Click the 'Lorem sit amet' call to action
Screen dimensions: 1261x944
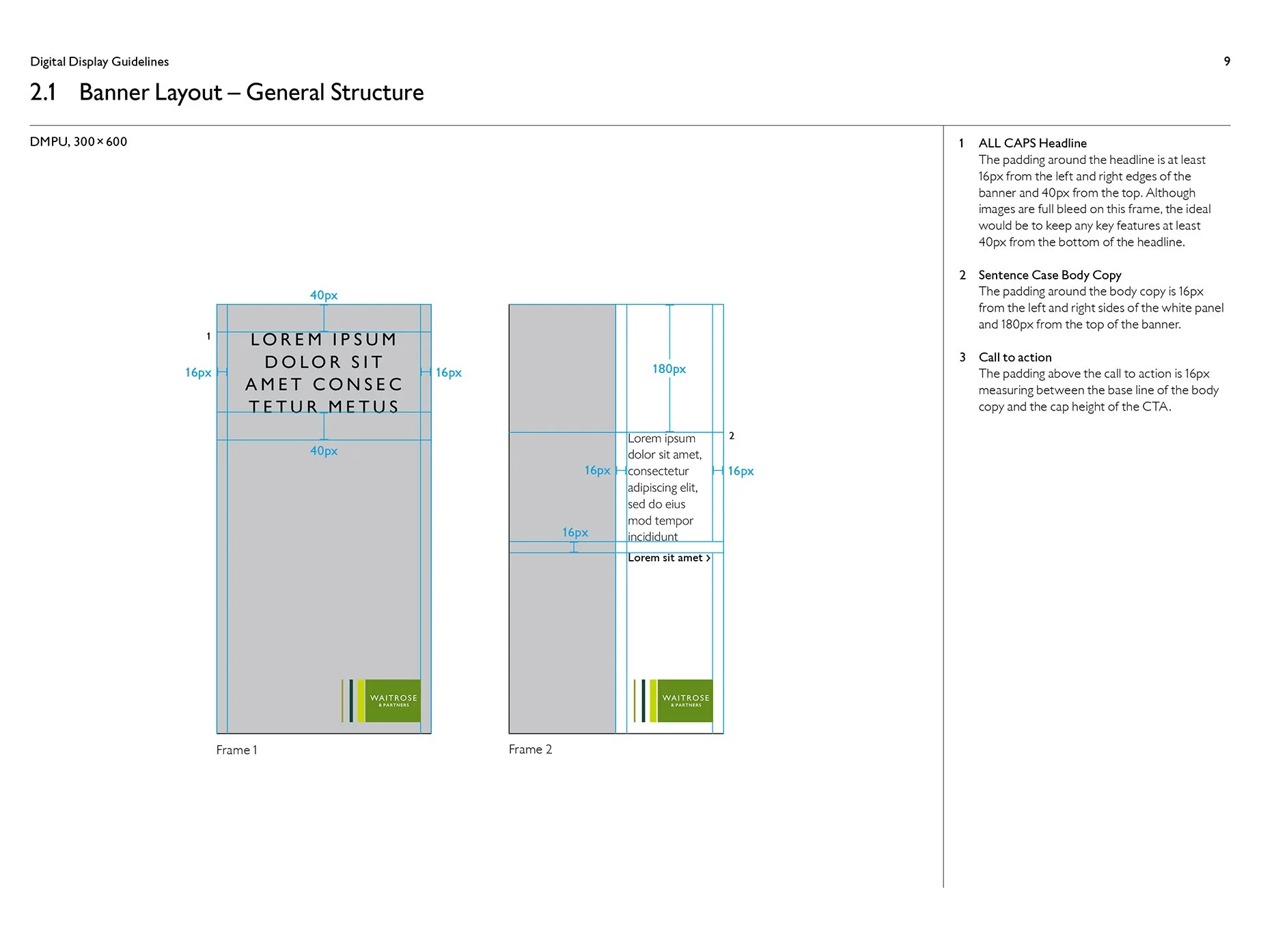(669, 558)
